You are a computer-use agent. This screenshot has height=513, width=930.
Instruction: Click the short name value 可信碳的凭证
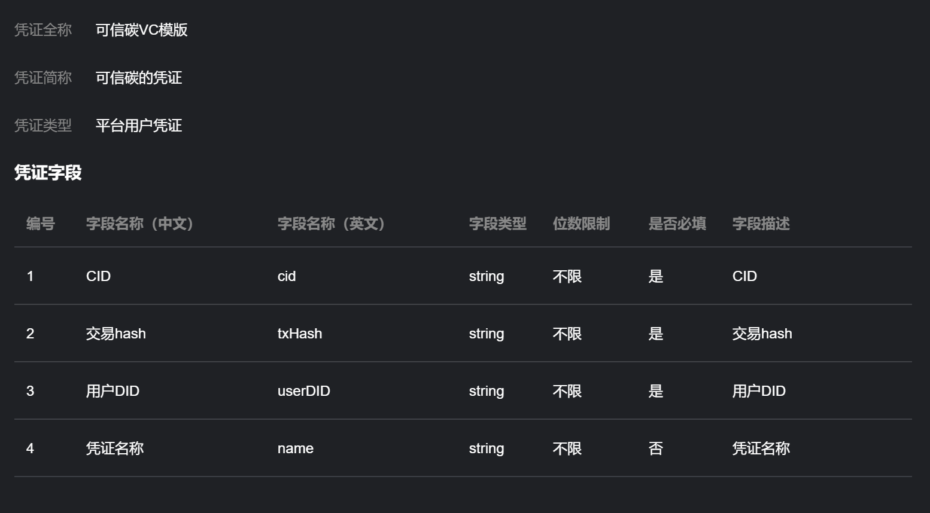tap(139, 78)
